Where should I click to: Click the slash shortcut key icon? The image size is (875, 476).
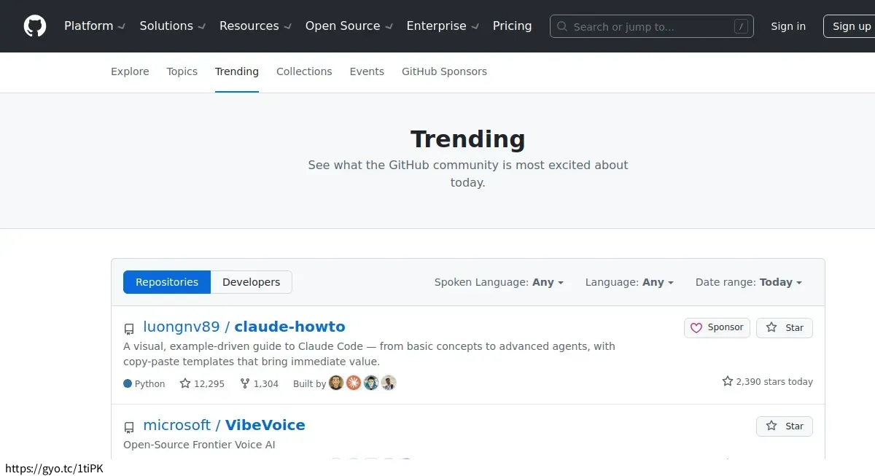click(x=741, y=27)
